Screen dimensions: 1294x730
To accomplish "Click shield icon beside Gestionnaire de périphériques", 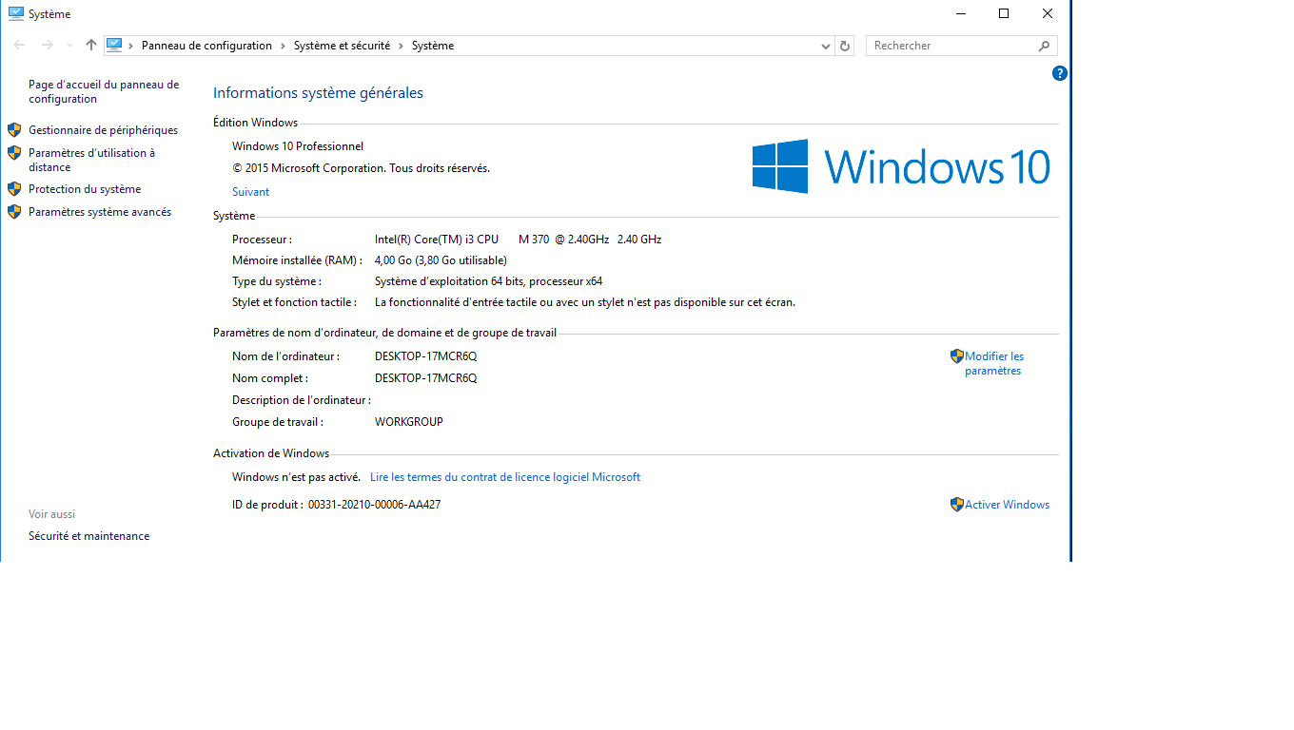I will 14,130.
